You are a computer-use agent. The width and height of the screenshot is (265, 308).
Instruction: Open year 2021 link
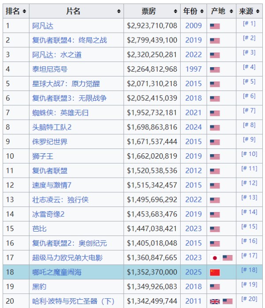[193, 113]
